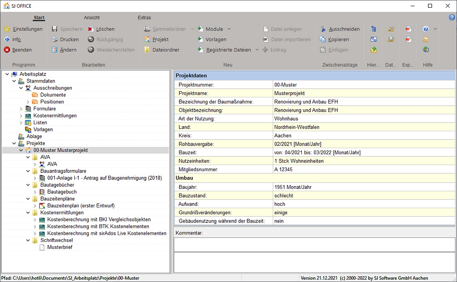Open the Module dropdown arrow
The width and height of the screenshot is (457, 282).
(x=229, y=29)
